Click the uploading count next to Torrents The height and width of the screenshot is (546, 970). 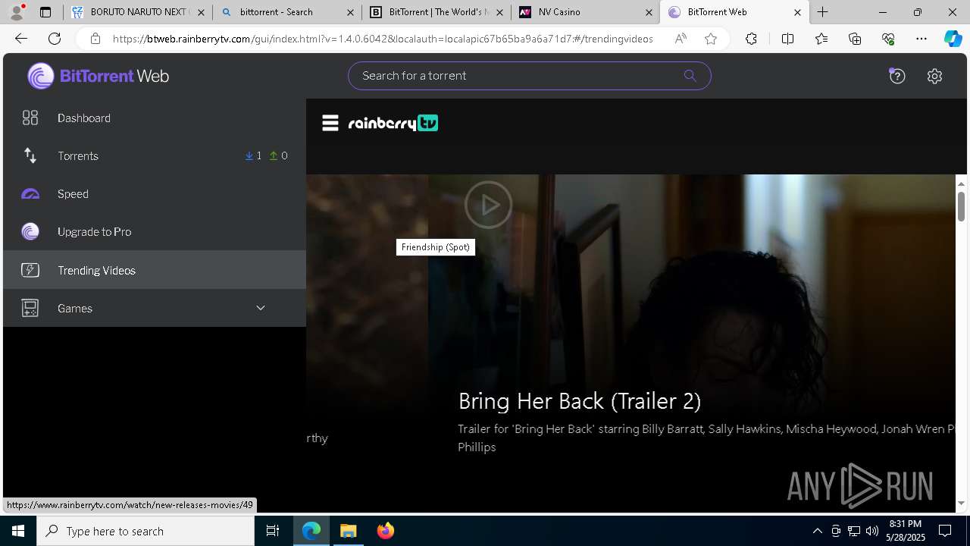(x=279, y=155)
